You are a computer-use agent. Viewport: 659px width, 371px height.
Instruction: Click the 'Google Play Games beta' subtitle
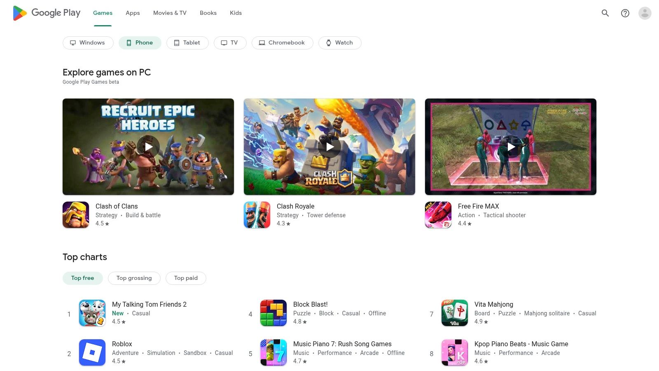tap(91, 82)
